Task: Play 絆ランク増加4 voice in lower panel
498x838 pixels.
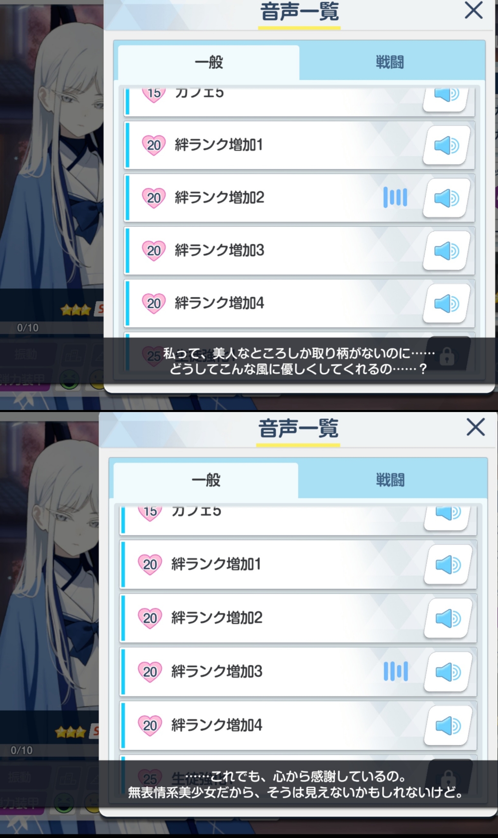Action: point(448,725)
